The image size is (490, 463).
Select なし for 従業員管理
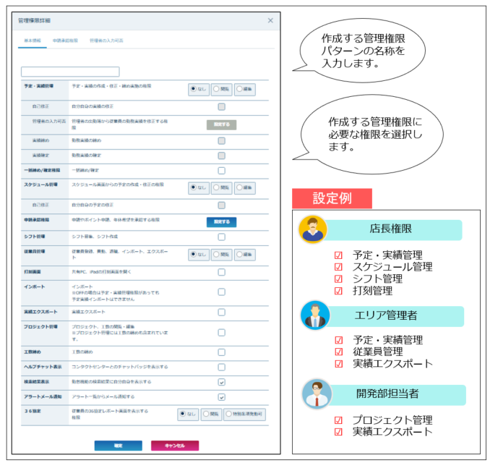(x=199, y=255)
